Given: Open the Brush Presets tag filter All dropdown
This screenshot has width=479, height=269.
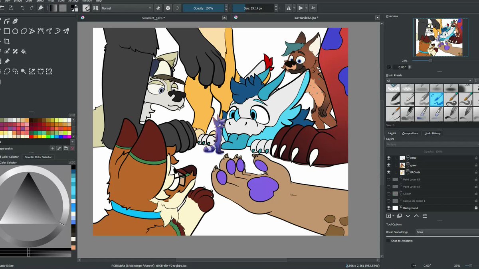Looking at the screenshot, I should point(429,81).
